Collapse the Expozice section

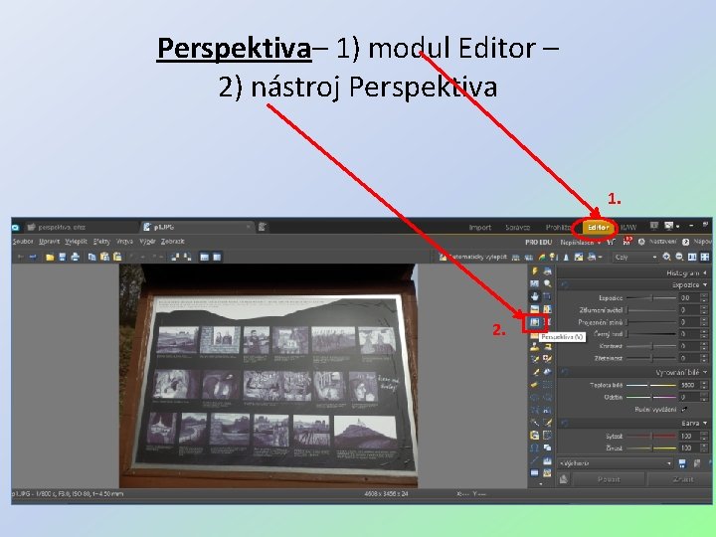point(705,285)
